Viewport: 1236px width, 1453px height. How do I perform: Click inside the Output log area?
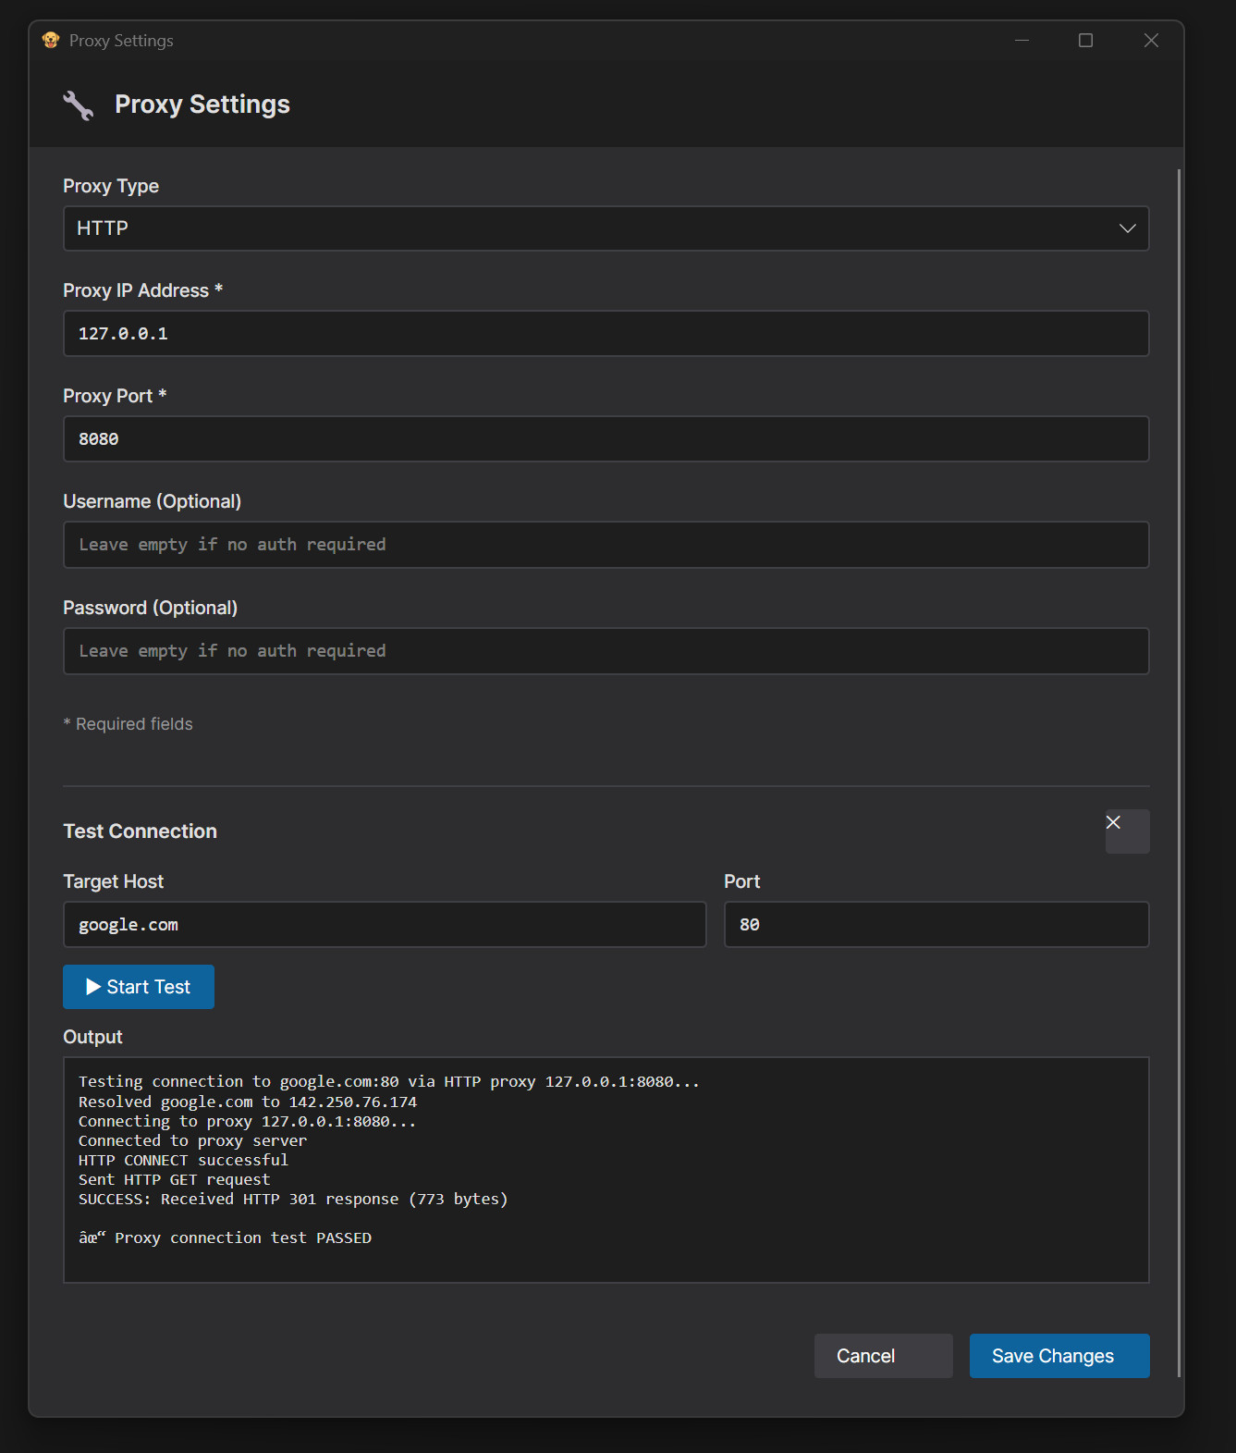(x=606, y=1169)
